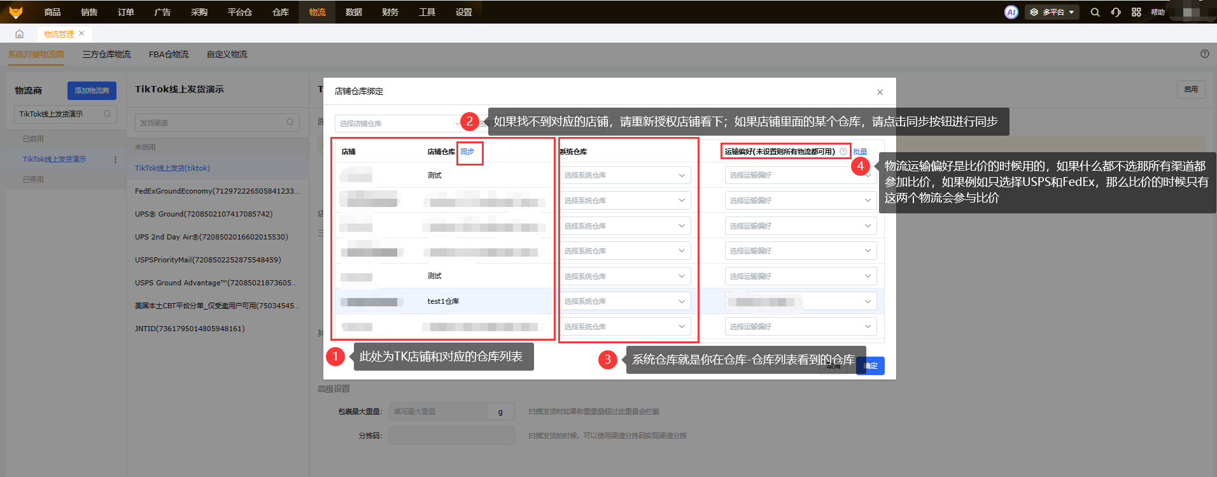Image resolution: width=1217 pixels, height=477 pixels.
Task: Click the 确定 button in the dialog
Action: (870, 366)
